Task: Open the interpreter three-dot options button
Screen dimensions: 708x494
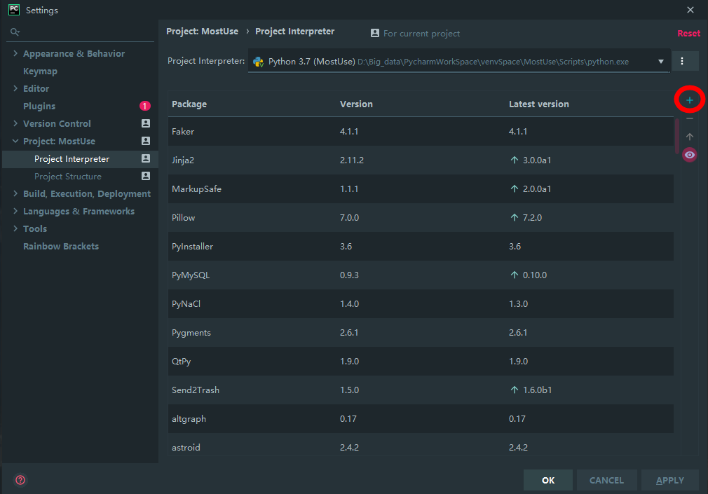Action: (x=686, y=61)
